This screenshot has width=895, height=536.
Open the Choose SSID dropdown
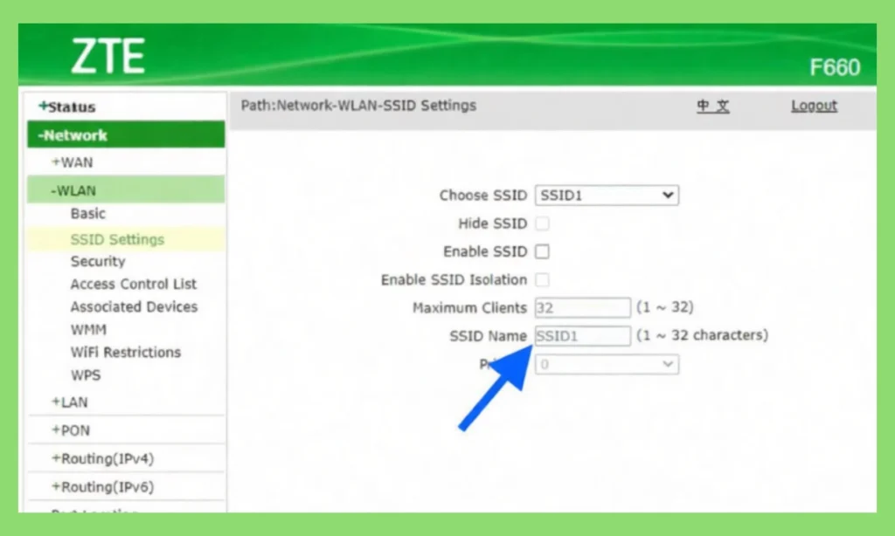(x=607, y=196)
